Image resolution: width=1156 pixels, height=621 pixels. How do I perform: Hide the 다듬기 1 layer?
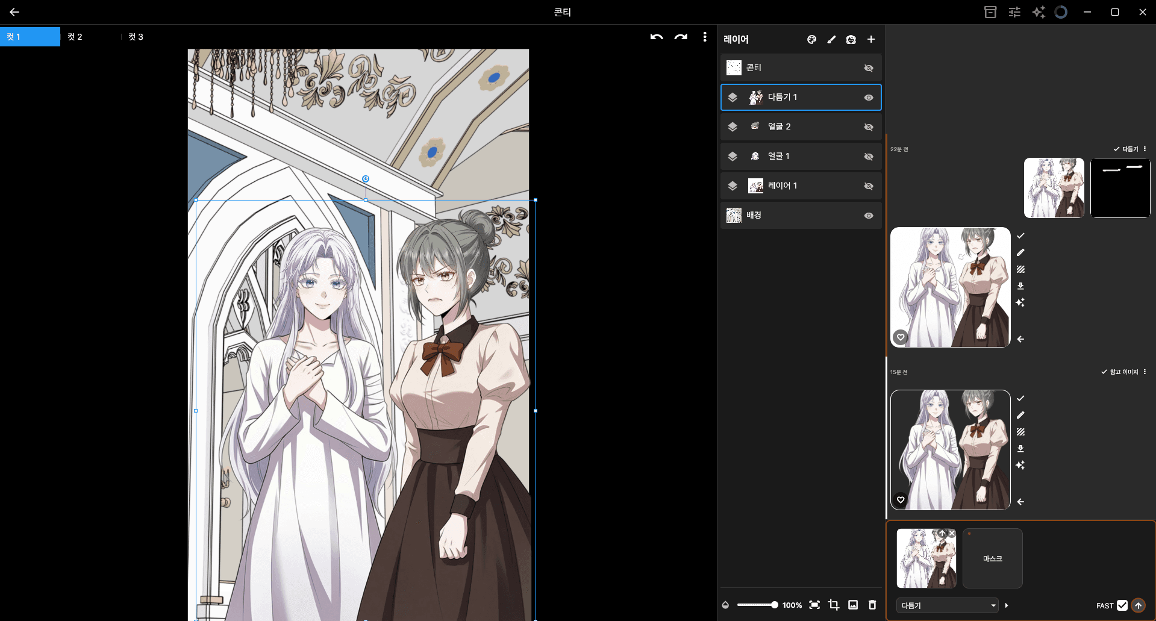[x=869, y=98]
